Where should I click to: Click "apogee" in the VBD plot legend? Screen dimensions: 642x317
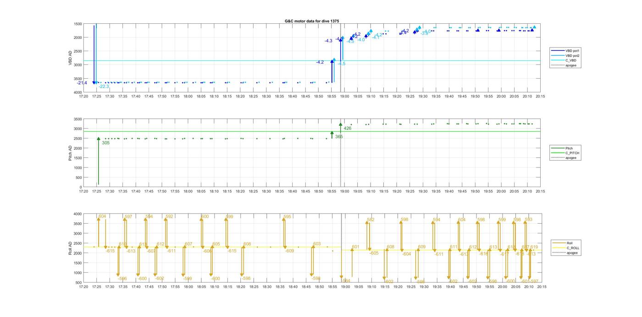[564, 65]
